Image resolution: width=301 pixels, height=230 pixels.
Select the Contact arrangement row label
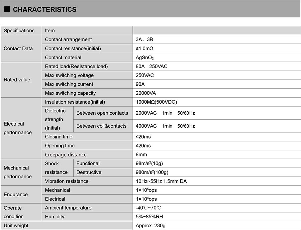[68, 39]
